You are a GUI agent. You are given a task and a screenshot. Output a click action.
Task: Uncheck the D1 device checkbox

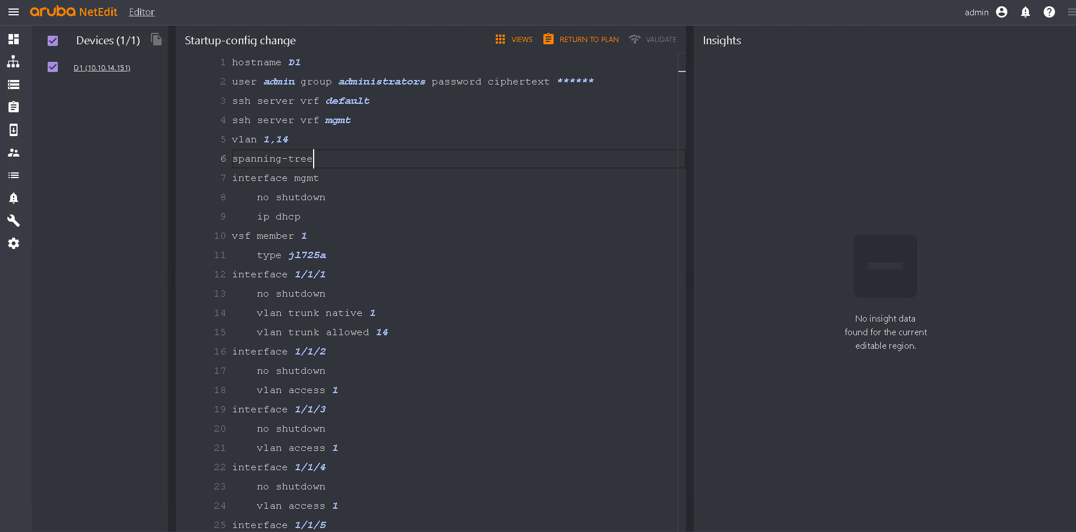tap(53, 67)
